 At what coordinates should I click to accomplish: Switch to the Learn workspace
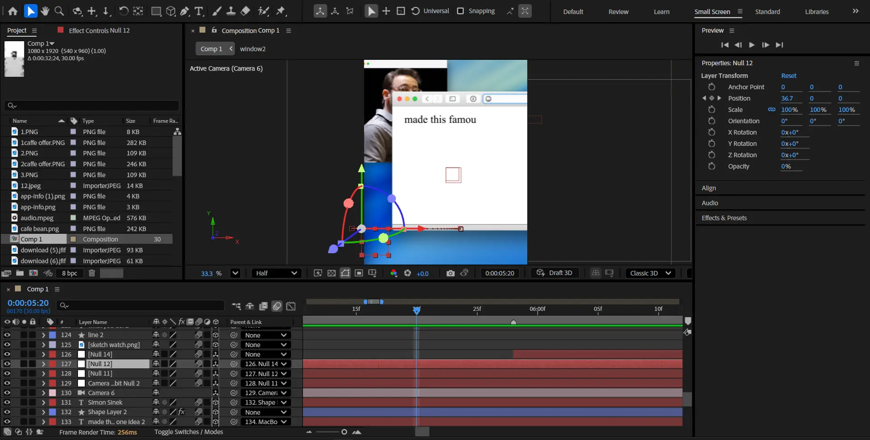tap(661, 12)
